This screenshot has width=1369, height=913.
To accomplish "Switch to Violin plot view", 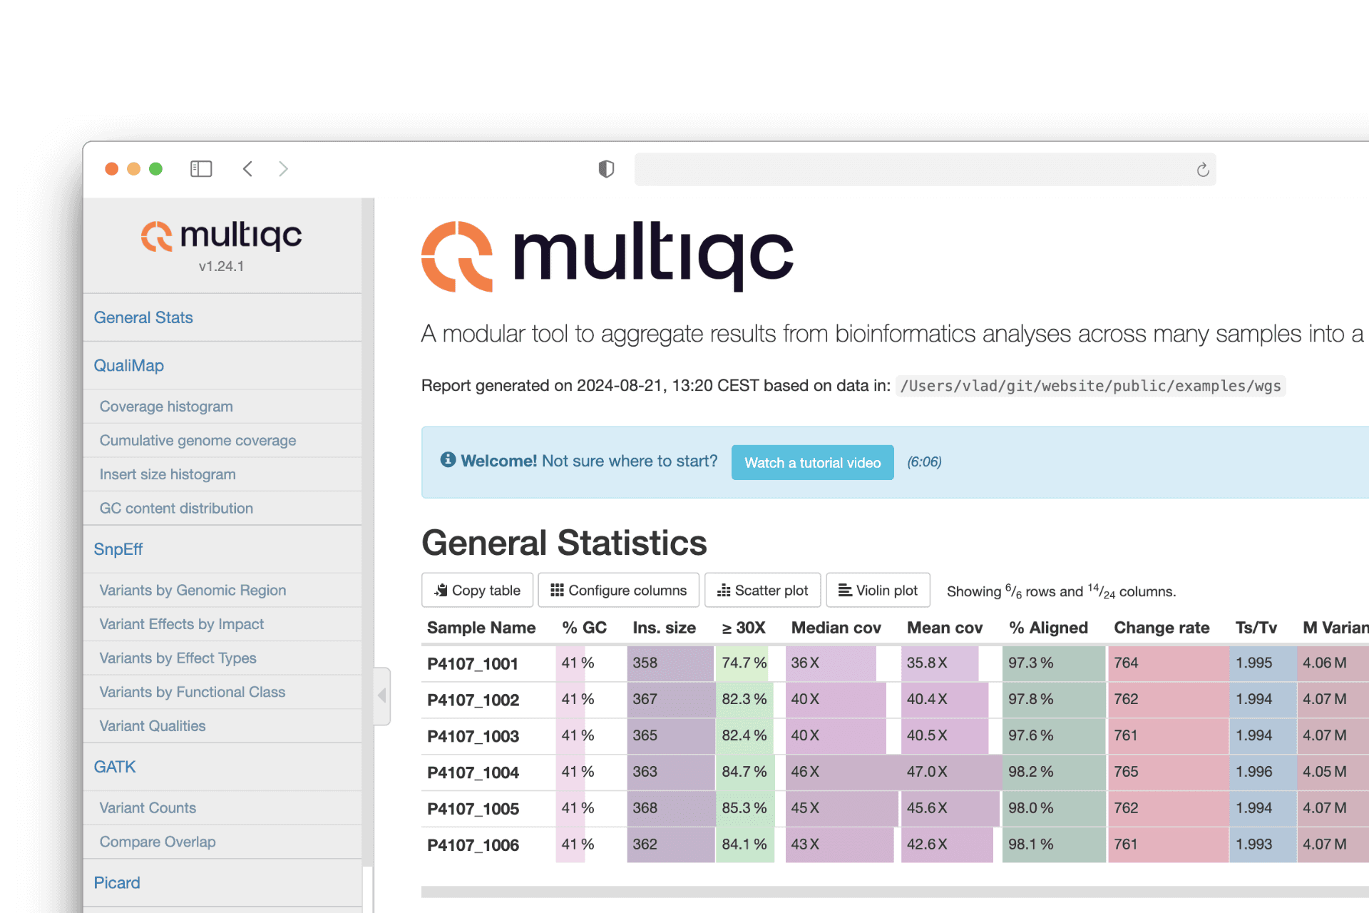I will [x=878, y=590].
